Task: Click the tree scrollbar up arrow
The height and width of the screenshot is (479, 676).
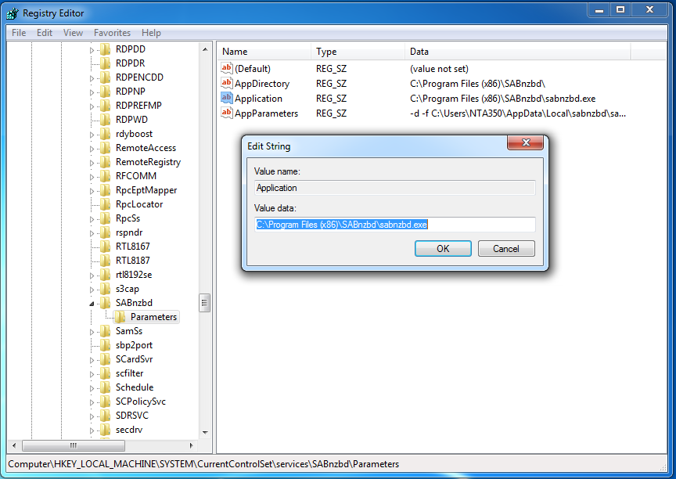Action: pos(205,49)
